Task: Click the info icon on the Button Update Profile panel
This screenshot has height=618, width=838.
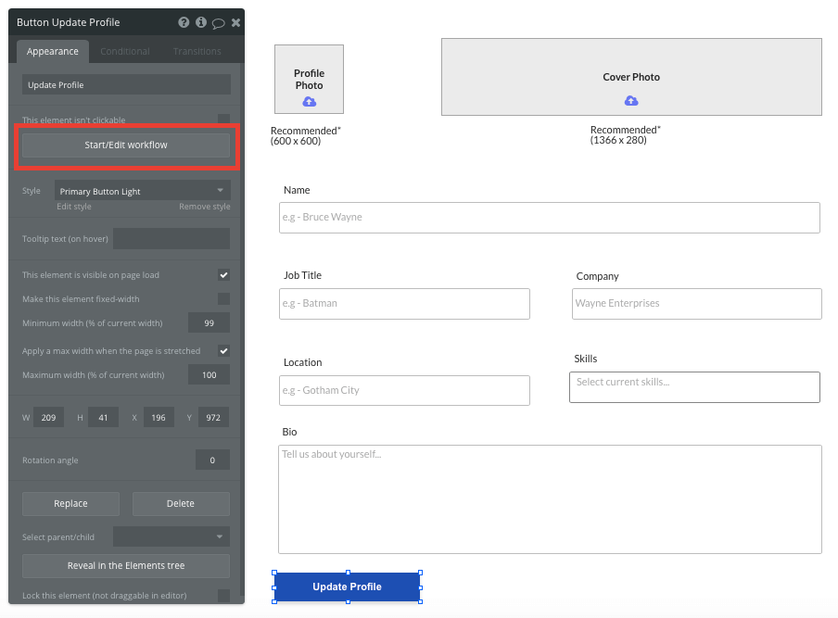Action: [202, 22]
